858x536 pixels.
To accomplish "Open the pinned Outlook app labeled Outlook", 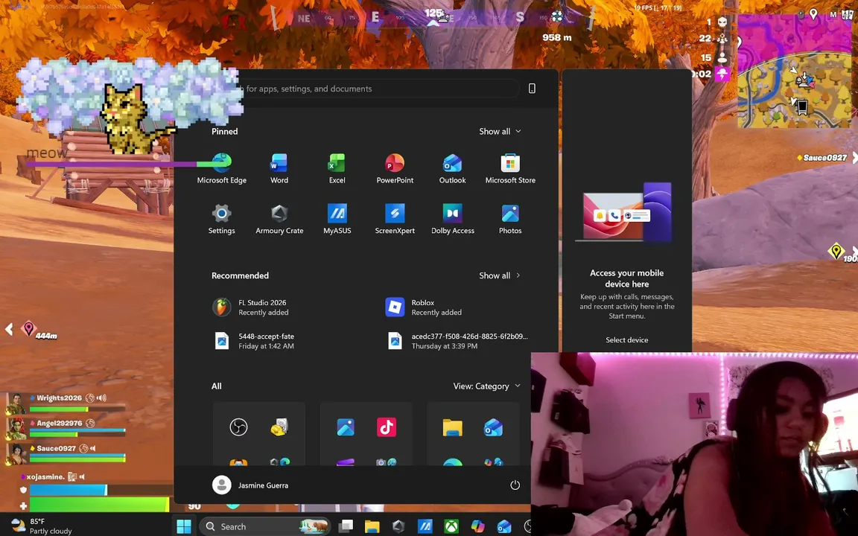I will 453,168.
